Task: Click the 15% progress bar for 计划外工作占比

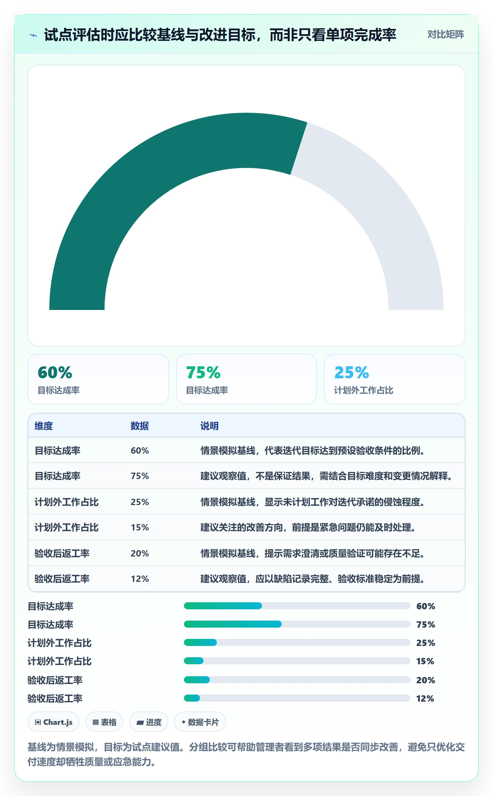Action: tap(297, 661)
